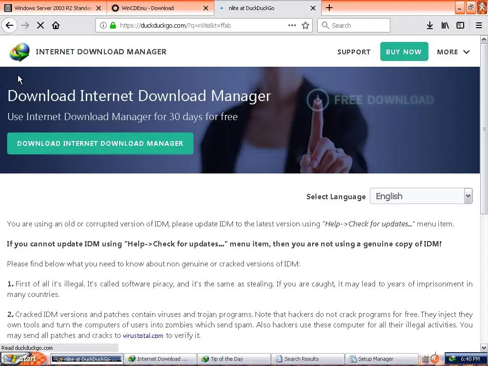488x366 pixels.
Task: Close the nlite at DuckDuckGo tab
Action: point(314,8)
